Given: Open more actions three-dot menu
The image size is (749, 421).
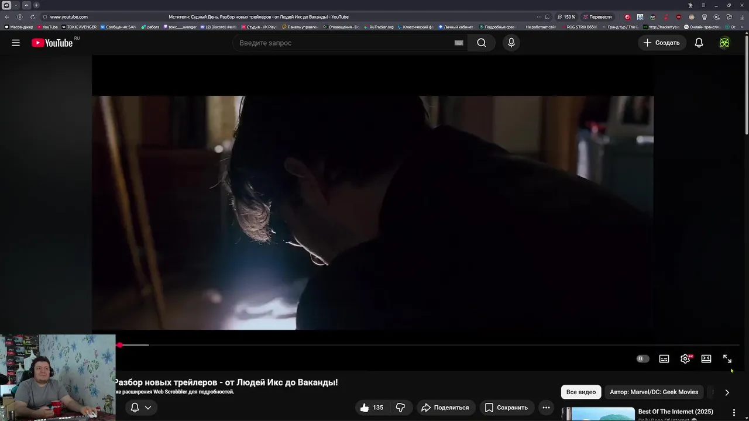Looking at the screenshot, I should (x=546, y=408).
